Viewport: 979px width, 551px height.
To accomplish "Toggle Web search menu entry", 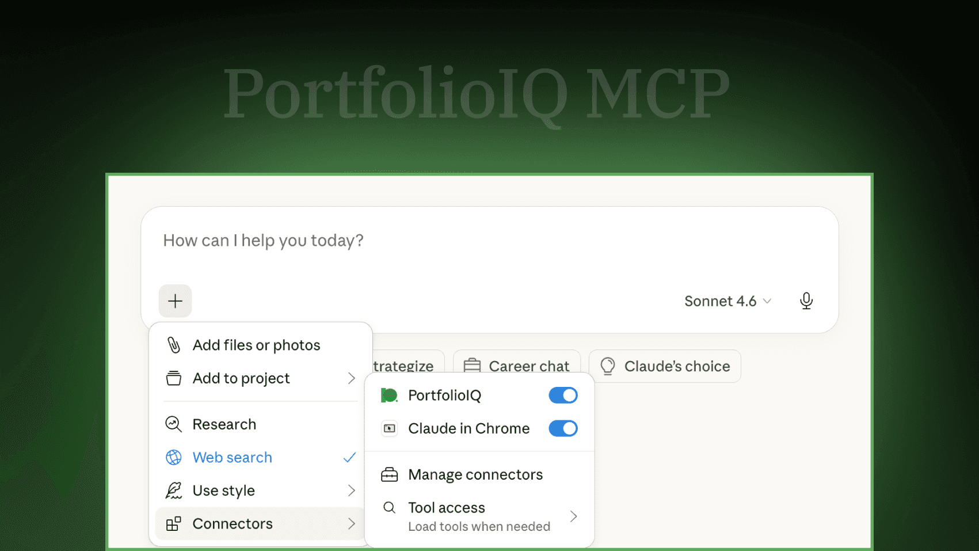I will point(260,457).
